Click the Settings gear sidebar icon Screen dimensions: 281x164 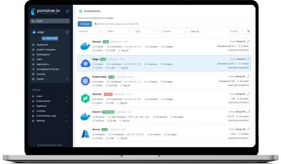(33, 121)
